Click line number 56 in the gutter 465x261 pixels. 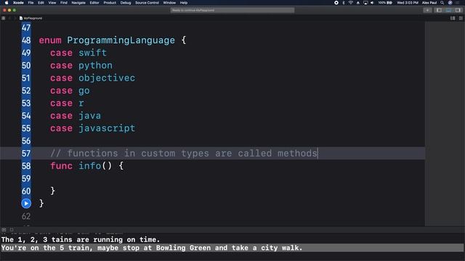(26, 141)
